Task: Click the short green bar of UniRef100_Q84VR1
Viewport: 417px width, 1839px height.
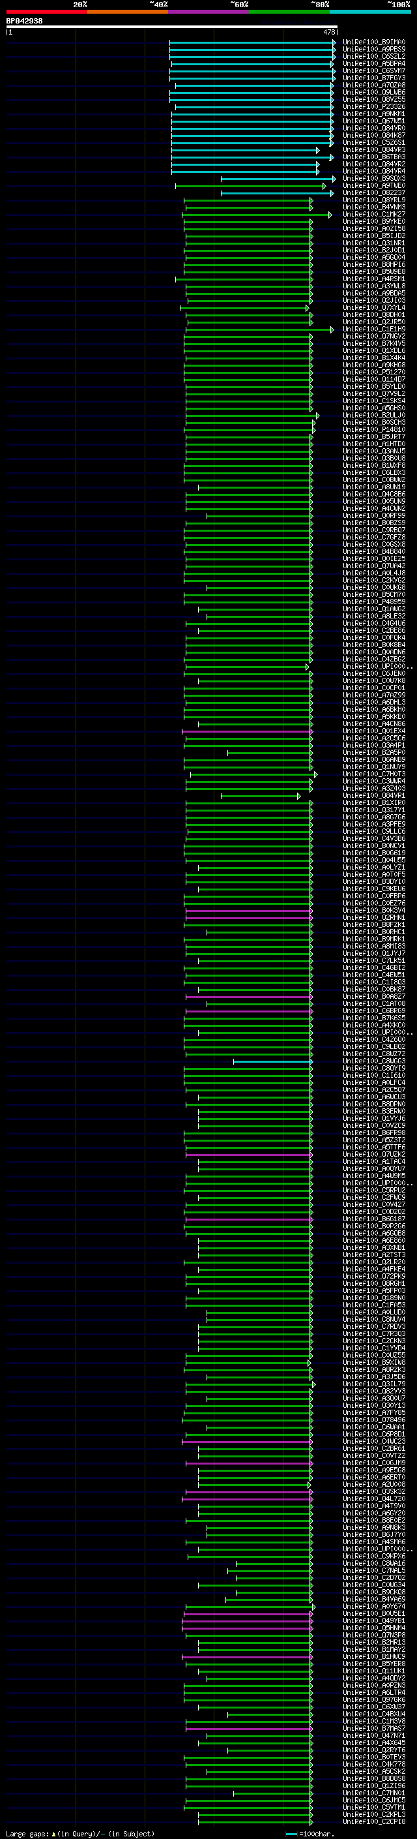Action: coord(261,796)
